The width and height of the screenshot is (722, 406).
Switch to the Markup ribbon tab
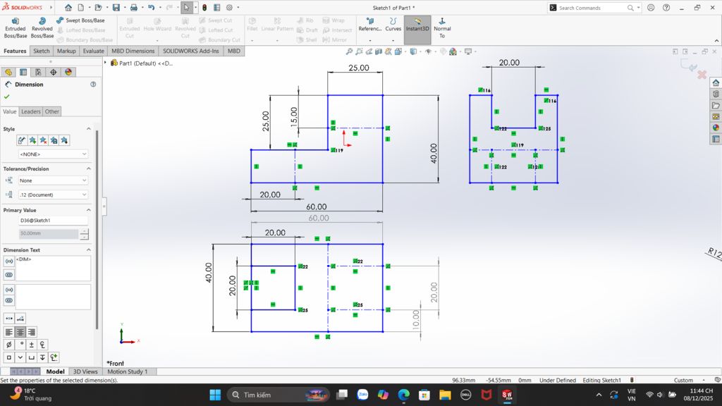point(66,51)
